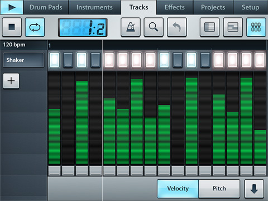Select the Tracks tab

coord(139,7)
